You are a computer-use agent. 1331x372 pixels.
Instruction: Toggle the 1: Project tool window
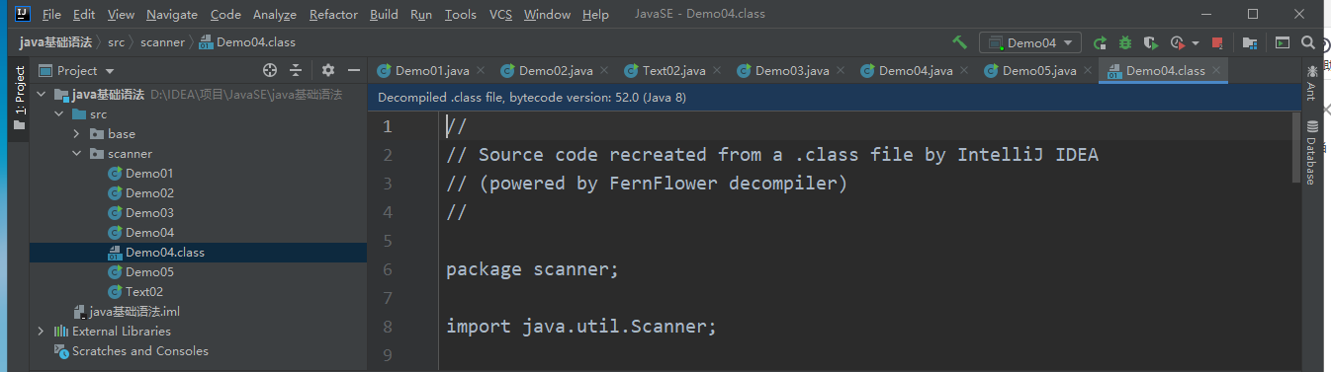pos(19,99)
